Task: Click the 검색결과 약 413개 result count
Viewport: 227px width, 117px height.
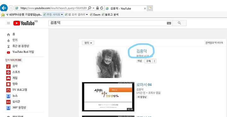Action: [214, 43]
